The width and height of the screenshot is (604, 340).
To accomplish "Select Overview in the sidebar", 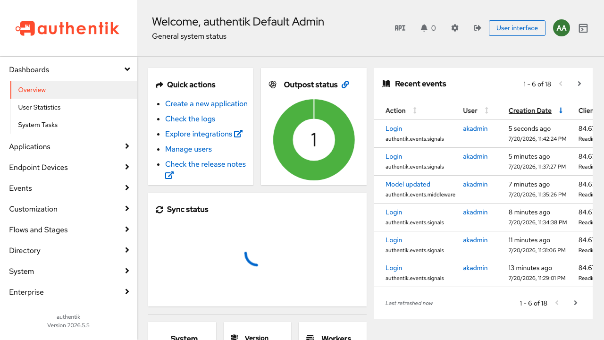I will click(74, 90).
